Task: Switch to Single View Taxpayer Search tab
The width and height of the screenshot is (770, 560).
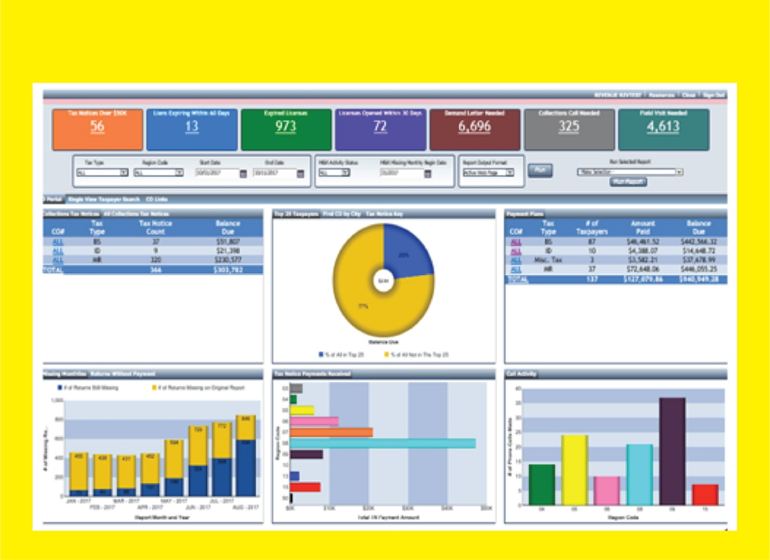Action: click(x=104, y=200)
